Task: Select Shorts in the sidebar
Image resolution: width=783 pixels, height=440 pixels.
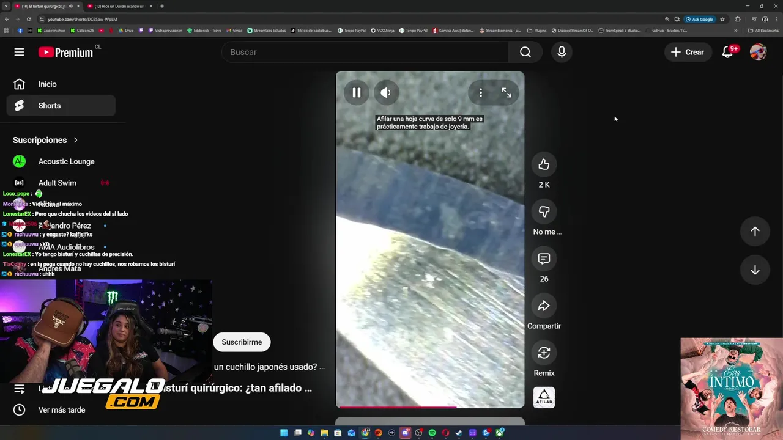Action: pos(61,106)
